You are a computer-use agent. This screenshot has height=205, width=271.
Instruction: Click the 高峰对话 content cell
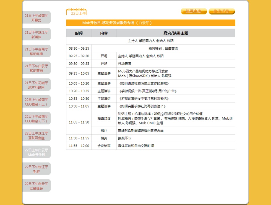click(104, 119)
